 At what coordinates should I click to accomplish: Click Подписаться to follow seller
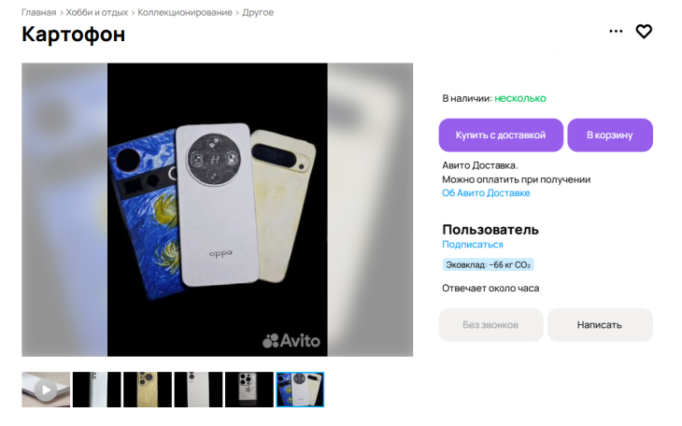473,245
